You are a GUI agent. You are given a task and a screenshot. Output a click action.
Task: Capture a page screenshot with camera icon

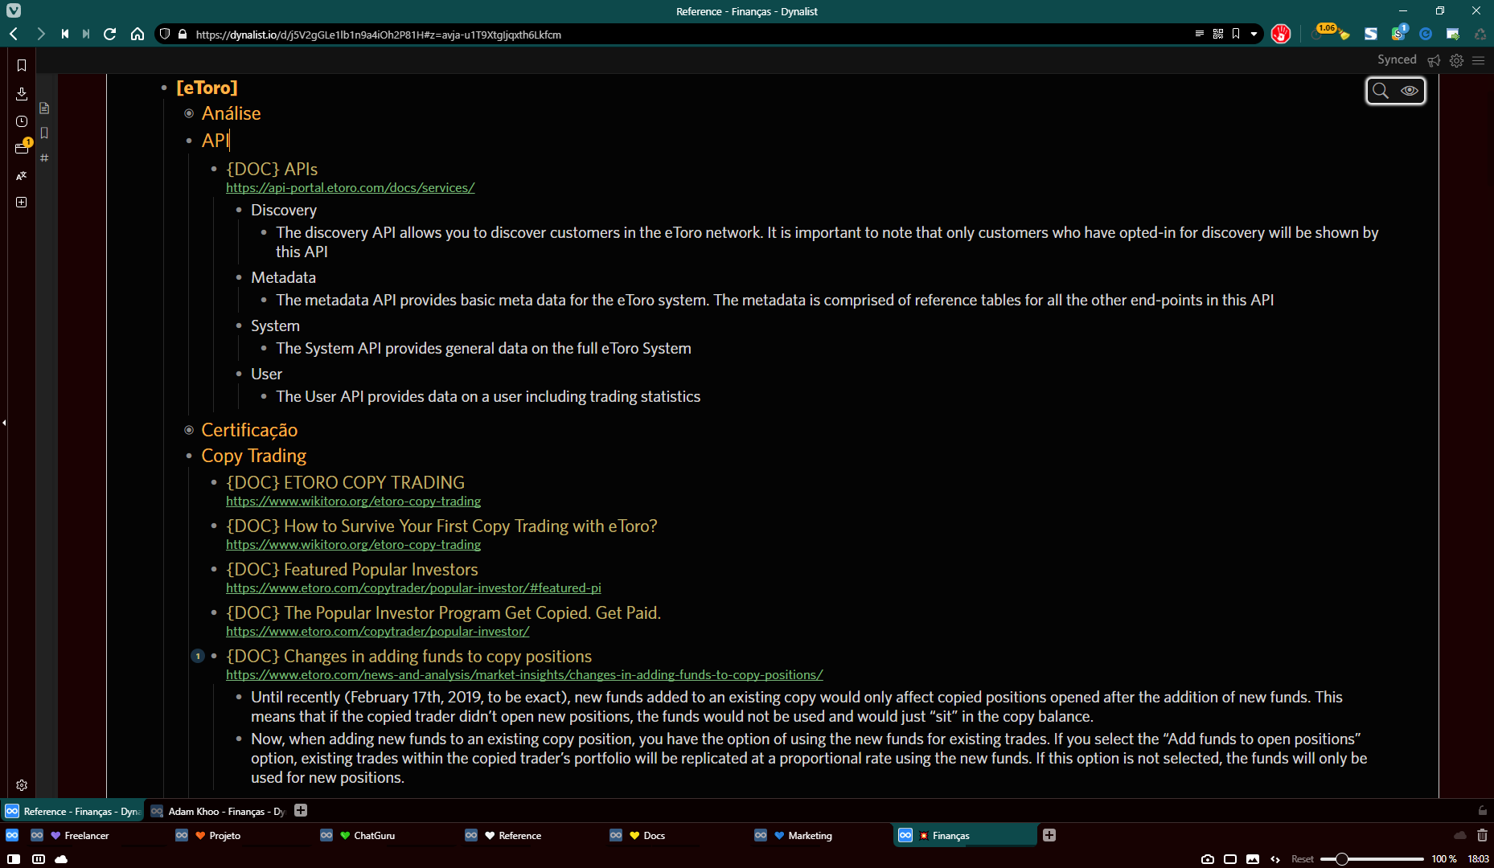click(1208, 859)
